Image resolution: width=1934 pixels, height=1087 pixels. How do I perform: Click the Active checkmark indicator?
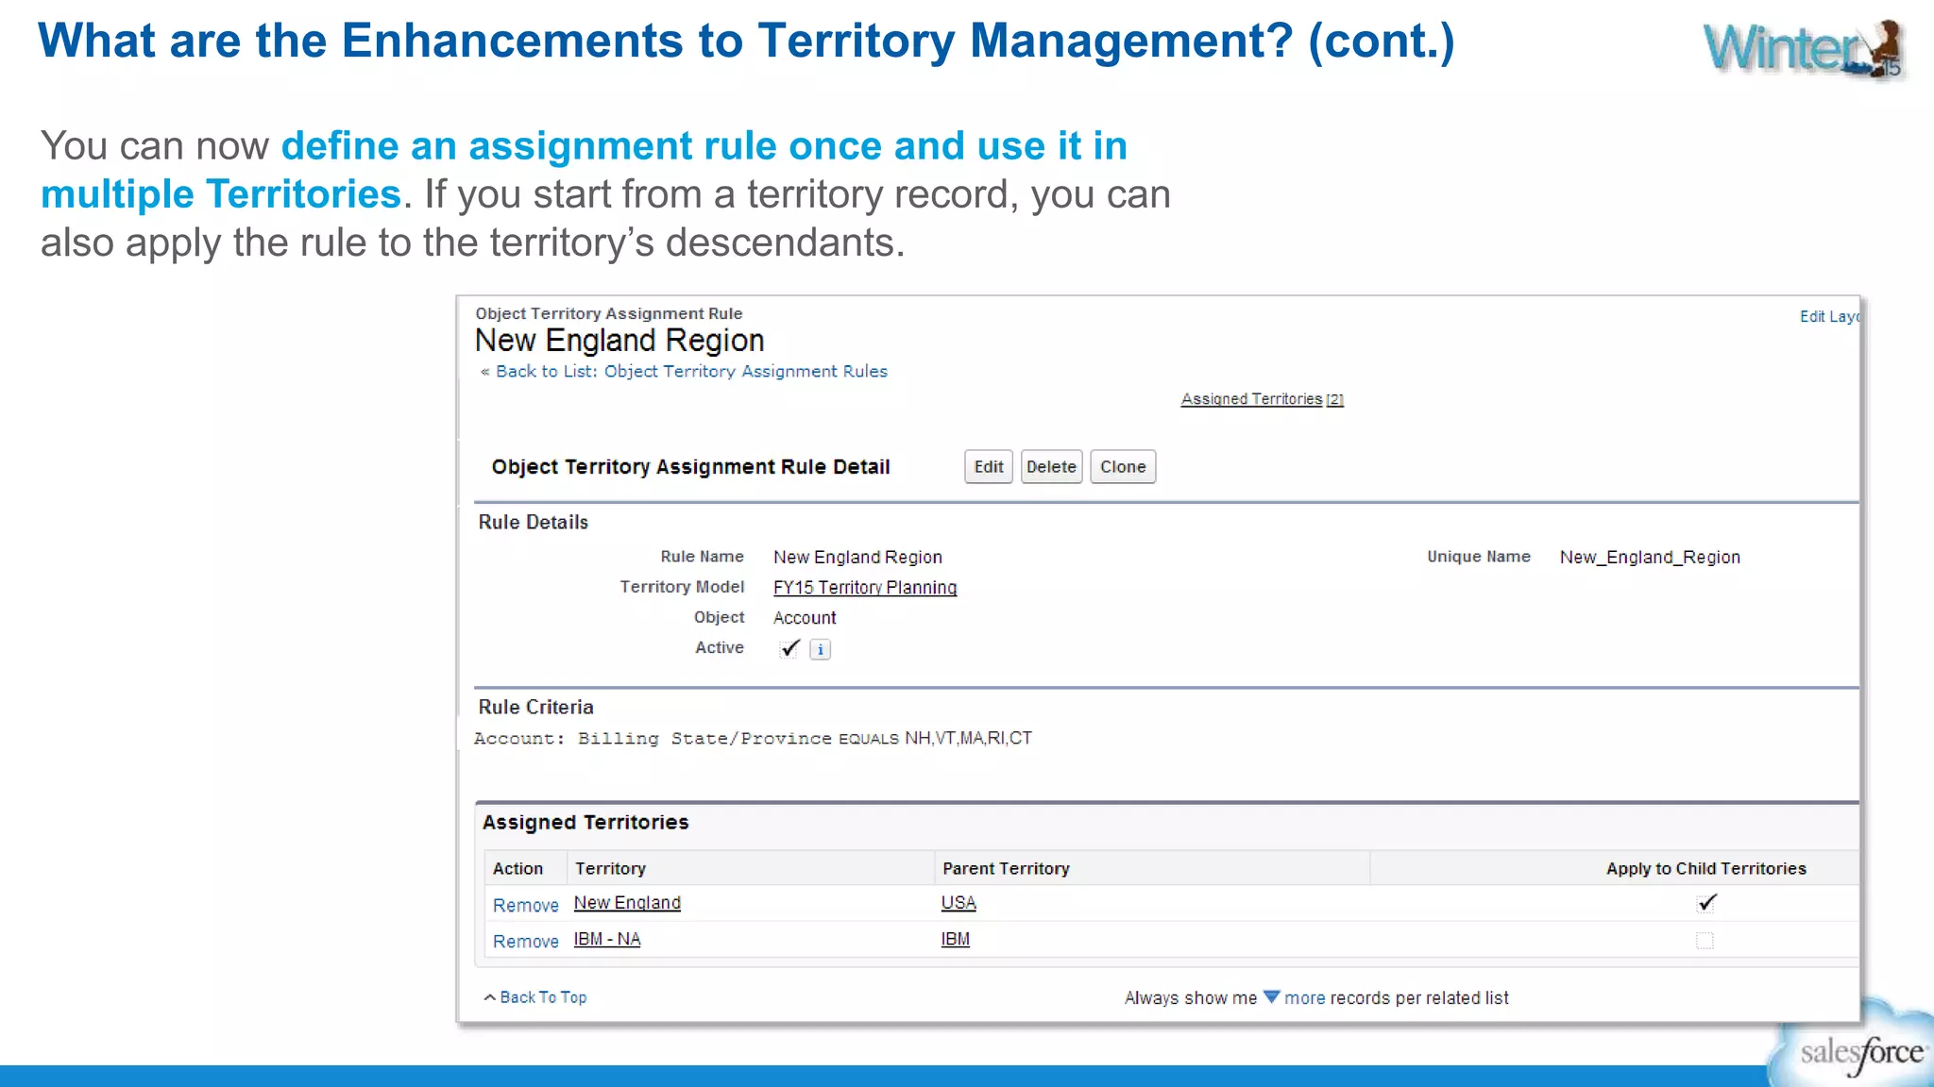789,648
